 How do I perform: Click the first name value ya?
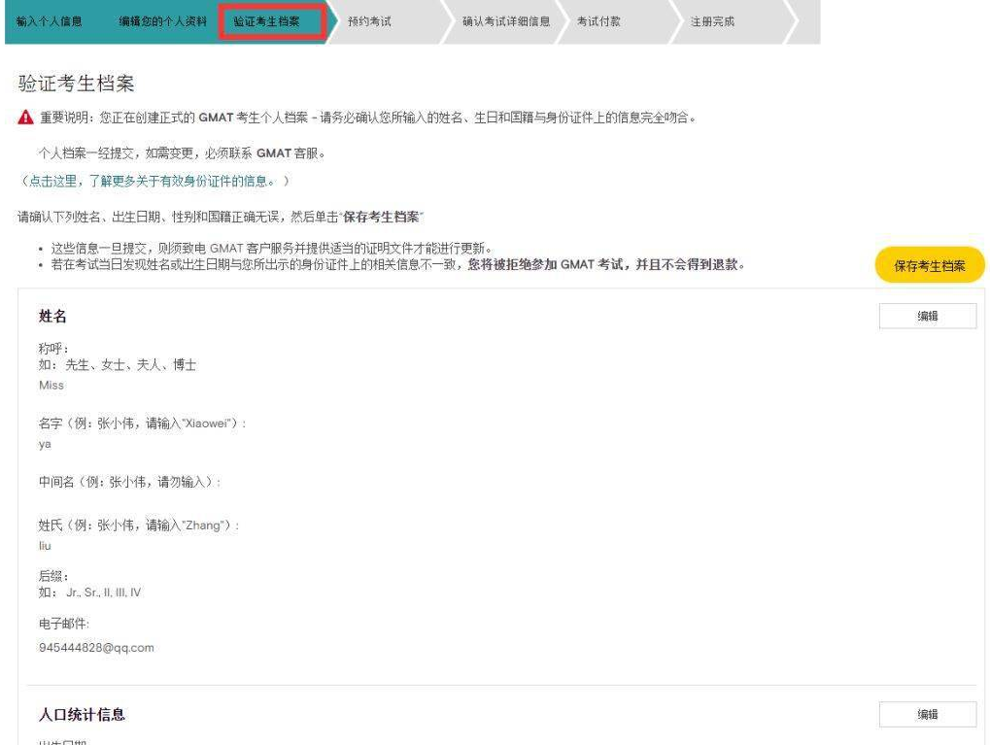(x=45, y=445)
